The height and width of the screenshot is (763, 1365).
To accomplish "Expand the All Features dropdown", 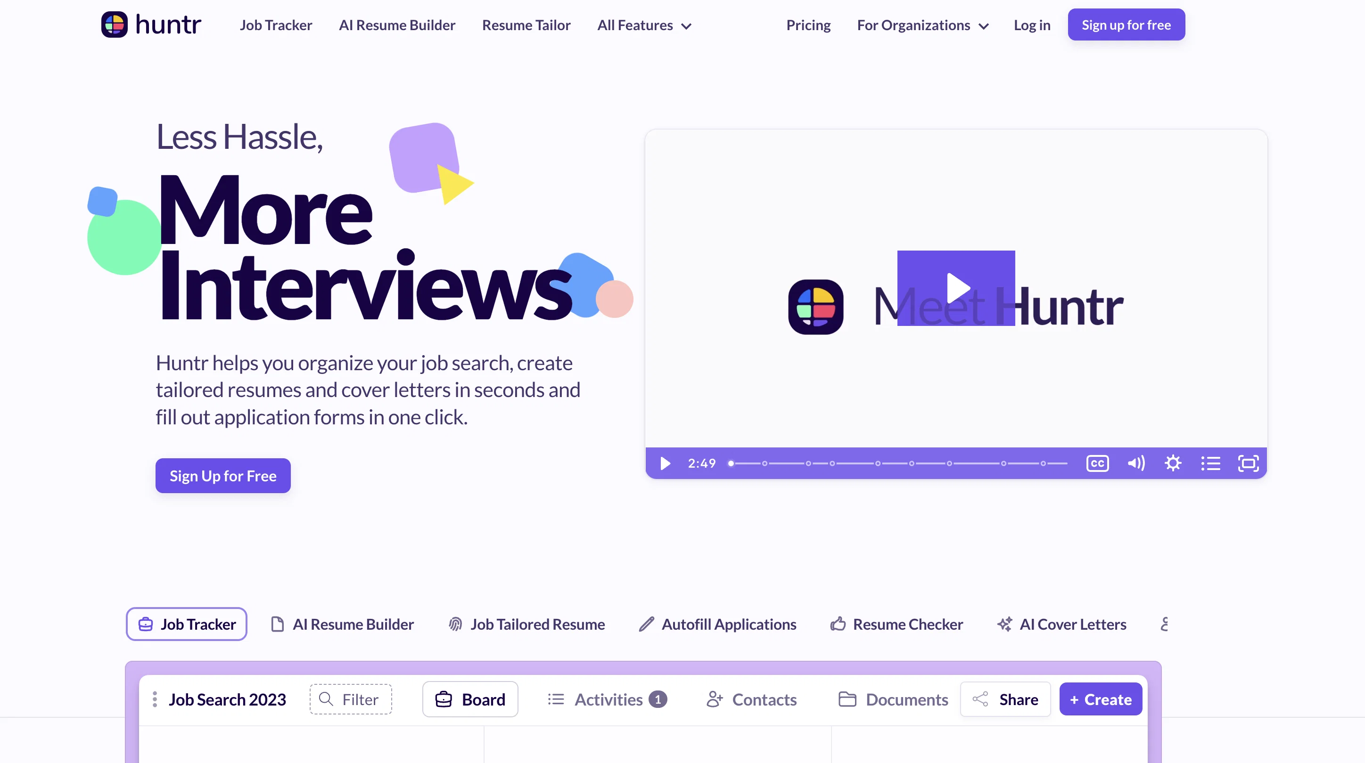I will (x=644, y=25).
